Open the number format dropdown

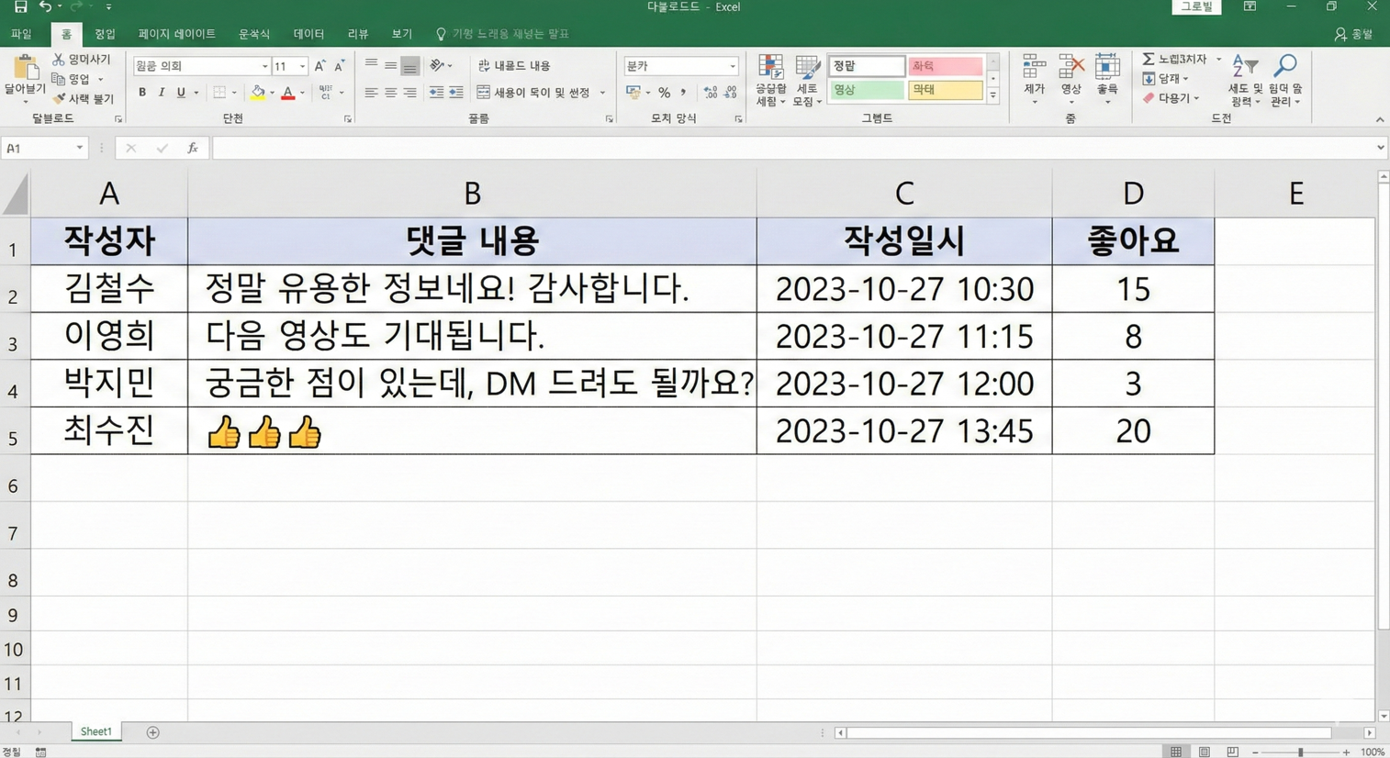point(732,66)
